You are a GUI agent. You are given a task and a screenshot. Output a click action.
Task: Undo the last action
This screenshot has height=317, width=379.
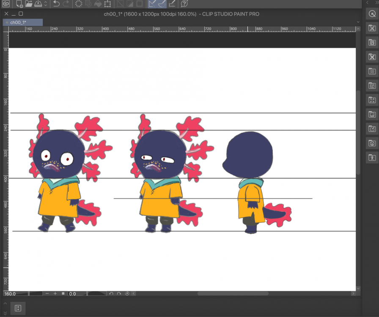pyautogui.click(x=56, y=4)
